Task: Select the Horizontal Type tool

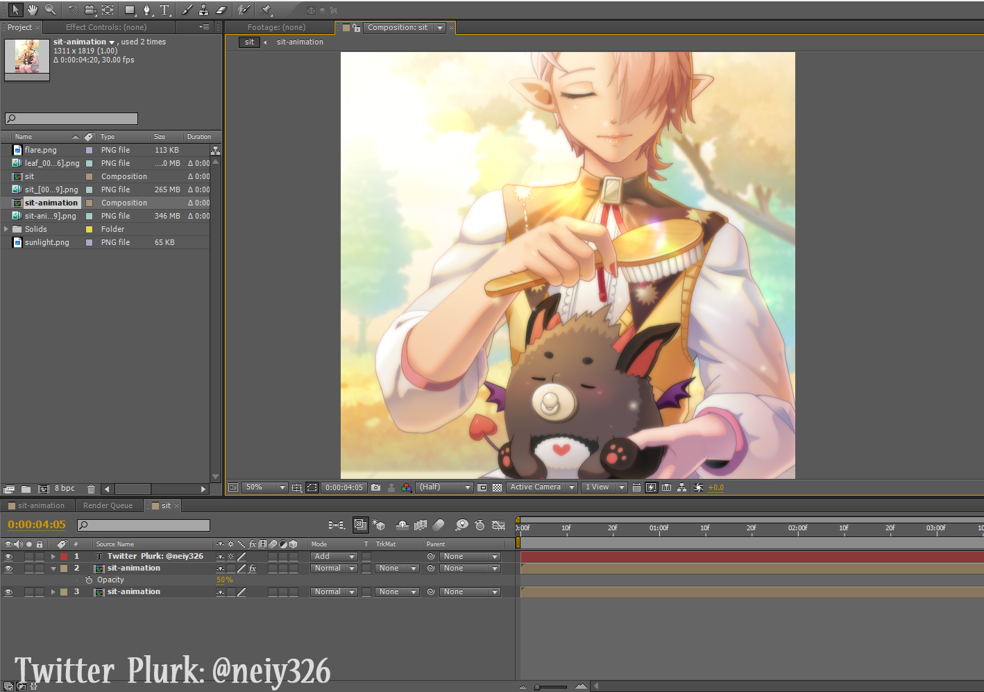Action: (164, 10)
